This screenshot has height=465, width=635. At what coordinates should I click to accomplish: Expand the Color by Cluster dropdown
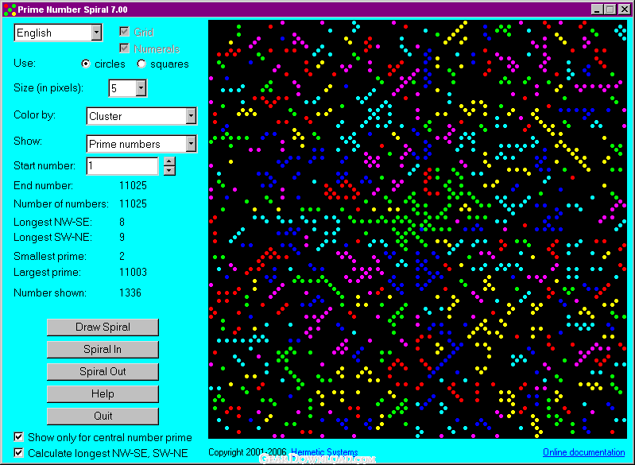192,116
